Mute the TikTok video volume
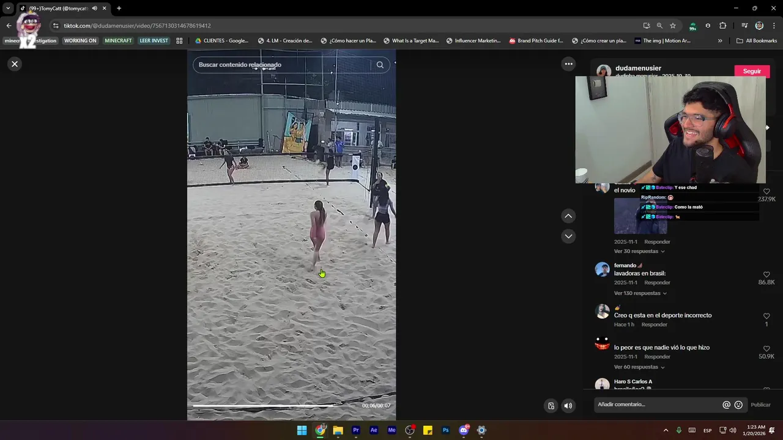Image resolution: width=783 pixels, height=440 pixels. click(568, 405)
